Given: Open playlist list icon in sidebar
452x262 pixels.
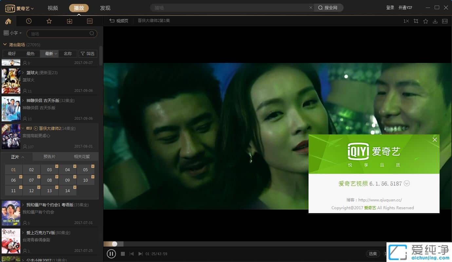Looking at the screenshot, I should tap(90, 21).
